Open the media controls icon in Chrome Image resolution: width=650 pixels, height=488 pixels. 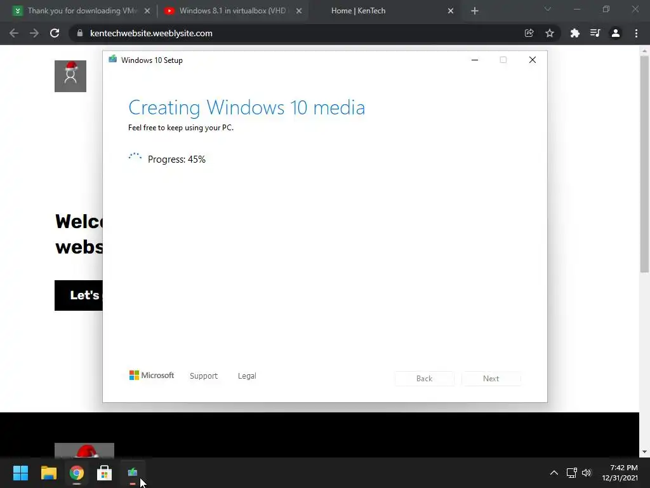point(595,33)
